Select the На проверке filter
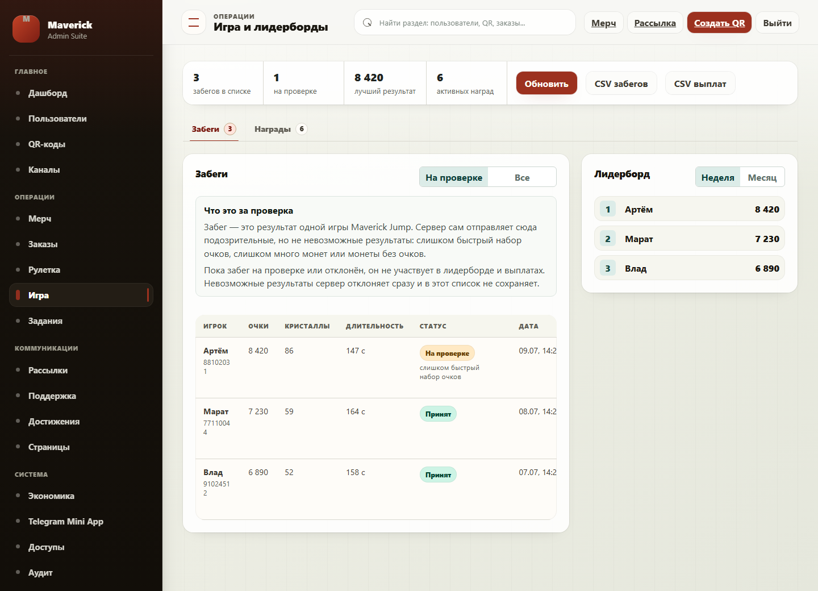 (x=454, y=177)
